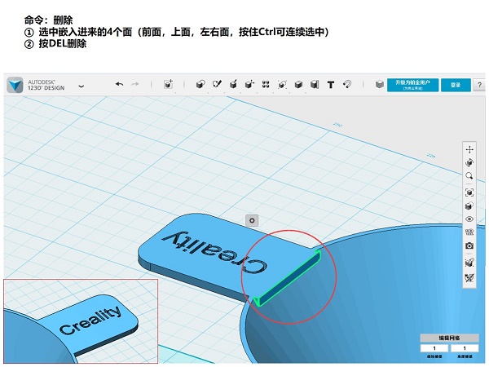
Task: Open the Modify tool menu
Action: coord(249,84)
